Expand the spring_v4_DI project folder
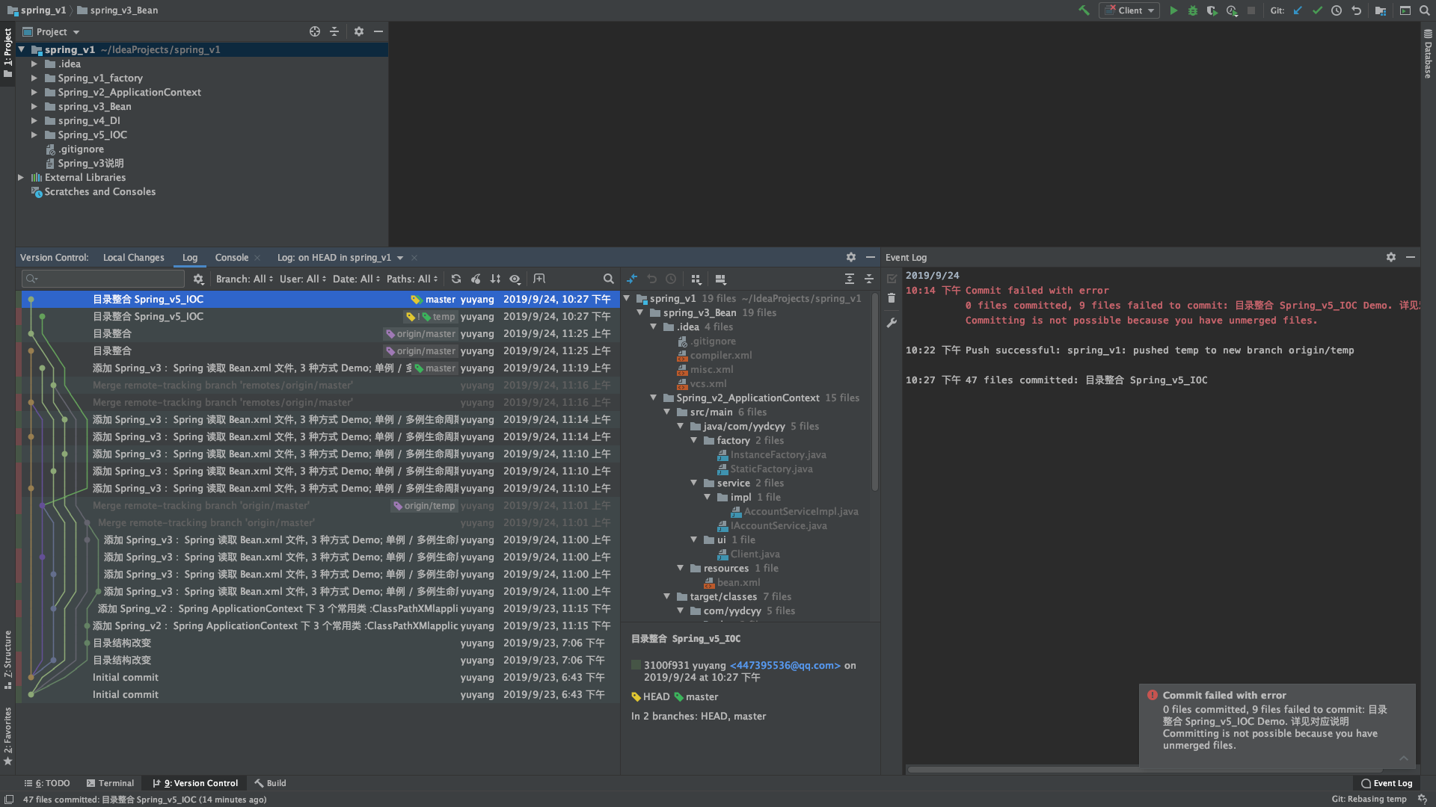Image resolution: width=1436 pixels, height=807 pixels. [34, 120]
